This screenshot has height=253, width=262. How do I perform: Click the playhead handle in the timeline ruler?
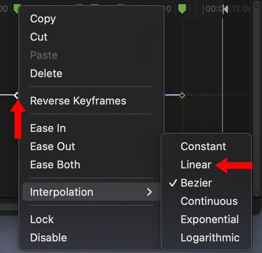click(x=225, y=9)
